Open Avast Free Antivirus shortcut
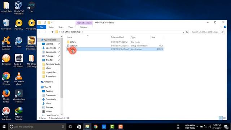 click(x=6, y=43)
